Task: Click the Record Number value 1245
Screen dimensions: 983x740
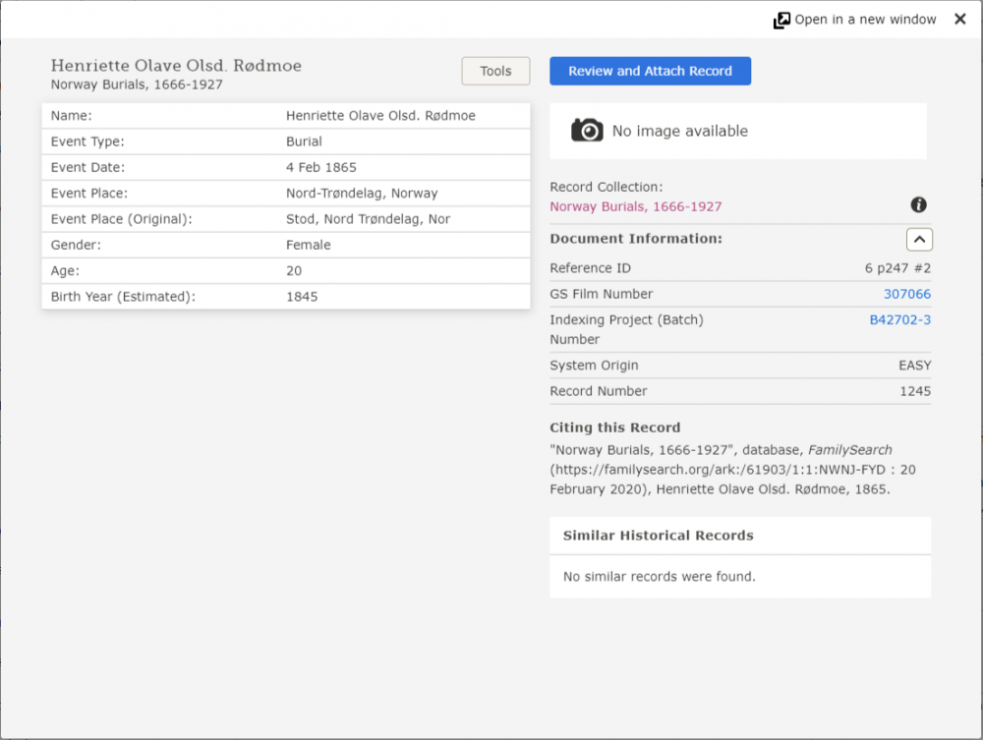Action: [x=914, y=391]
